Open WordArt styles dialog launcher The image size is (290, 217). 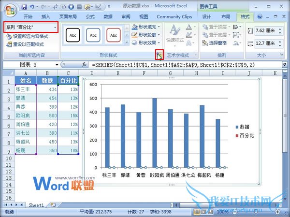tap(195, 55)
